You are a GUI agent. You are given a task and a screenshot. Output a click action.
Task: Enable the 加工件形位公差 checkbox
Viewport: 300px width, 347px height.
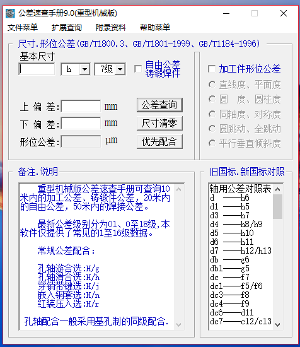(x=212, y=69)
